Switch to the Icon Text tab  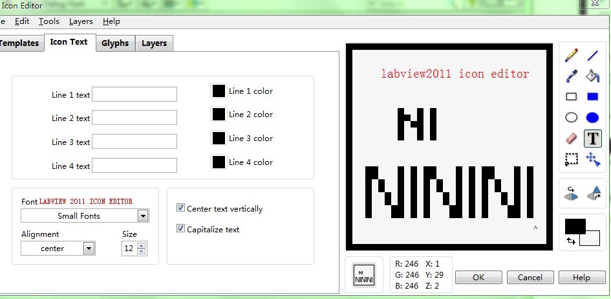(x=69, y=42)
